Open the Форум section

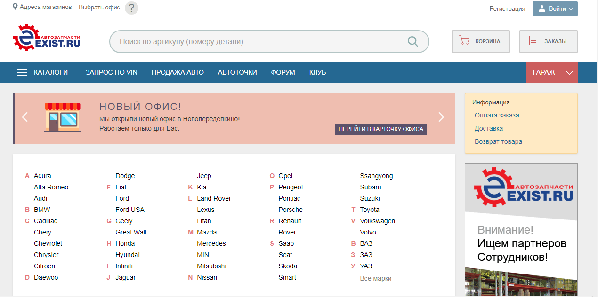coord(283,72)
